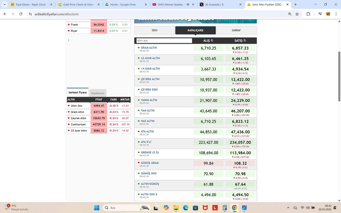Click Cumhuriyet in Serbest Piyasa table

78,124
